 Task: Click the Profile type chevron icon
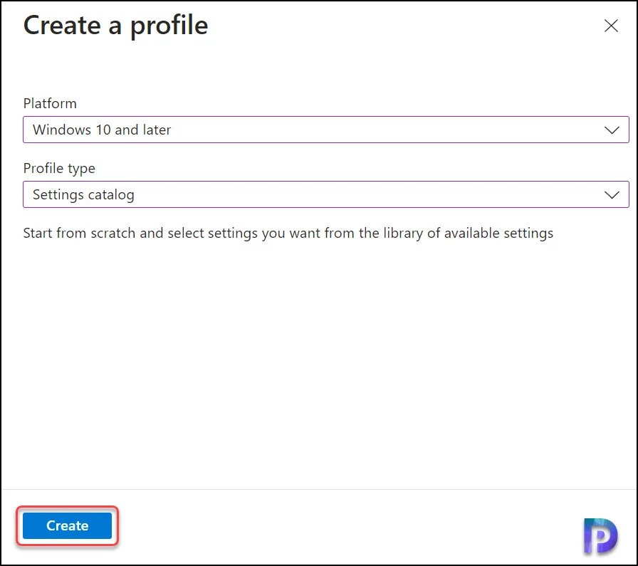click(x=612, y=194)
